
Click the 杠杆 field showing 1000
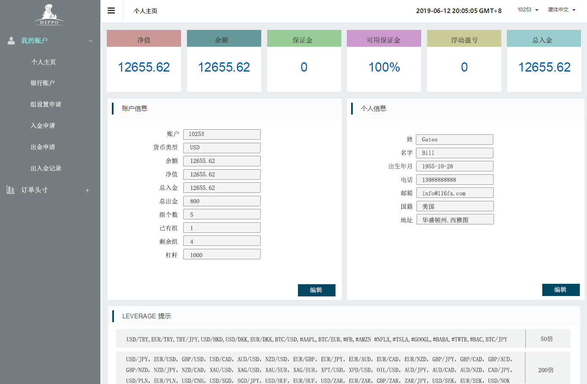tap(222, 255)
